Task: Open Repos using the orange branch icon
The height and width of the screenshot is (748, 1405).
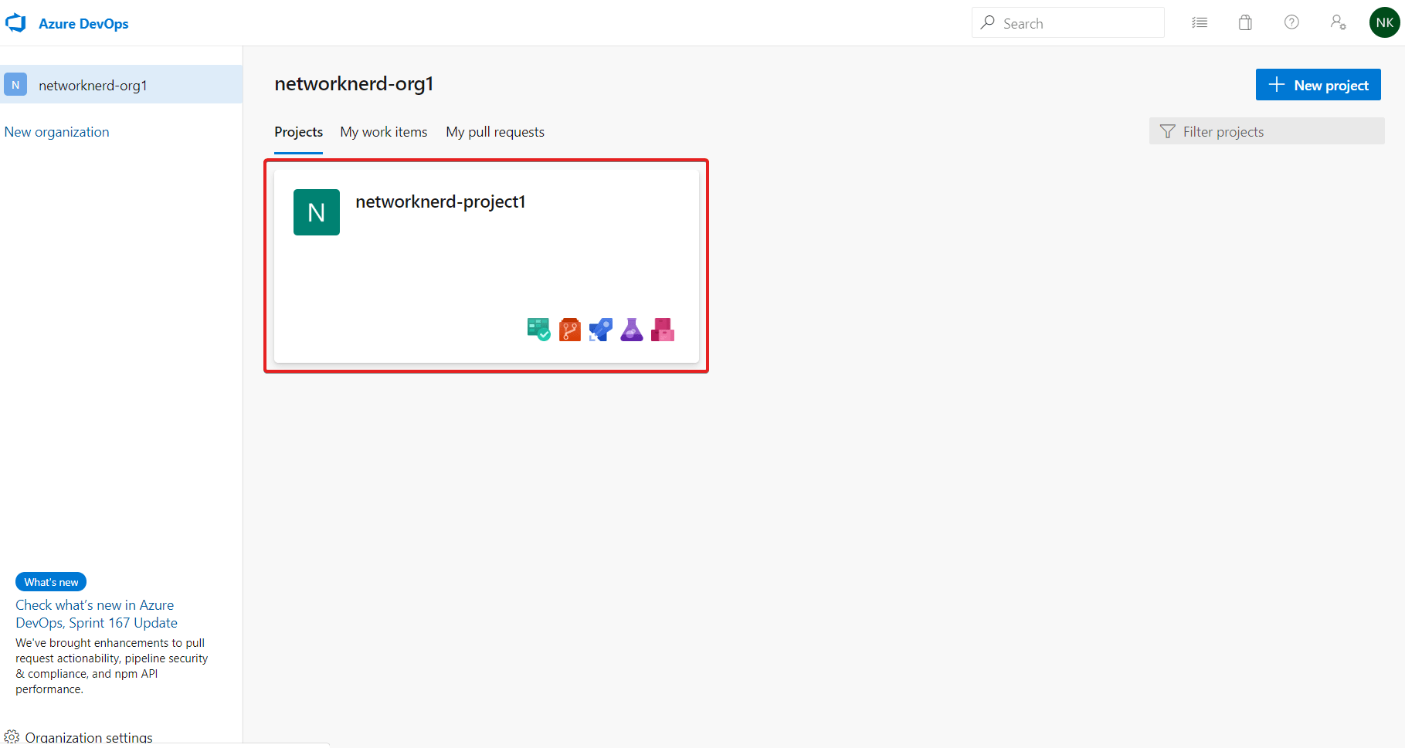Action: point(569,329)
